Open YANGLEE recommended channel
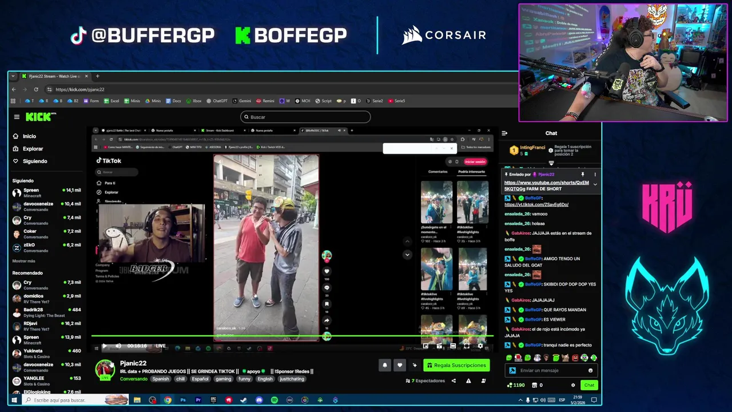Screen dimensions: 732x412 click(47, 381)
